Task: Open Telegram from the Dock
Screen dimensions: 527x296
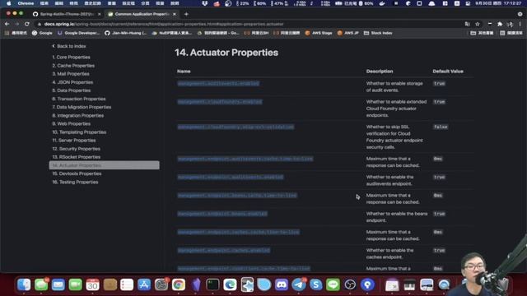Action: pos(298,284)
